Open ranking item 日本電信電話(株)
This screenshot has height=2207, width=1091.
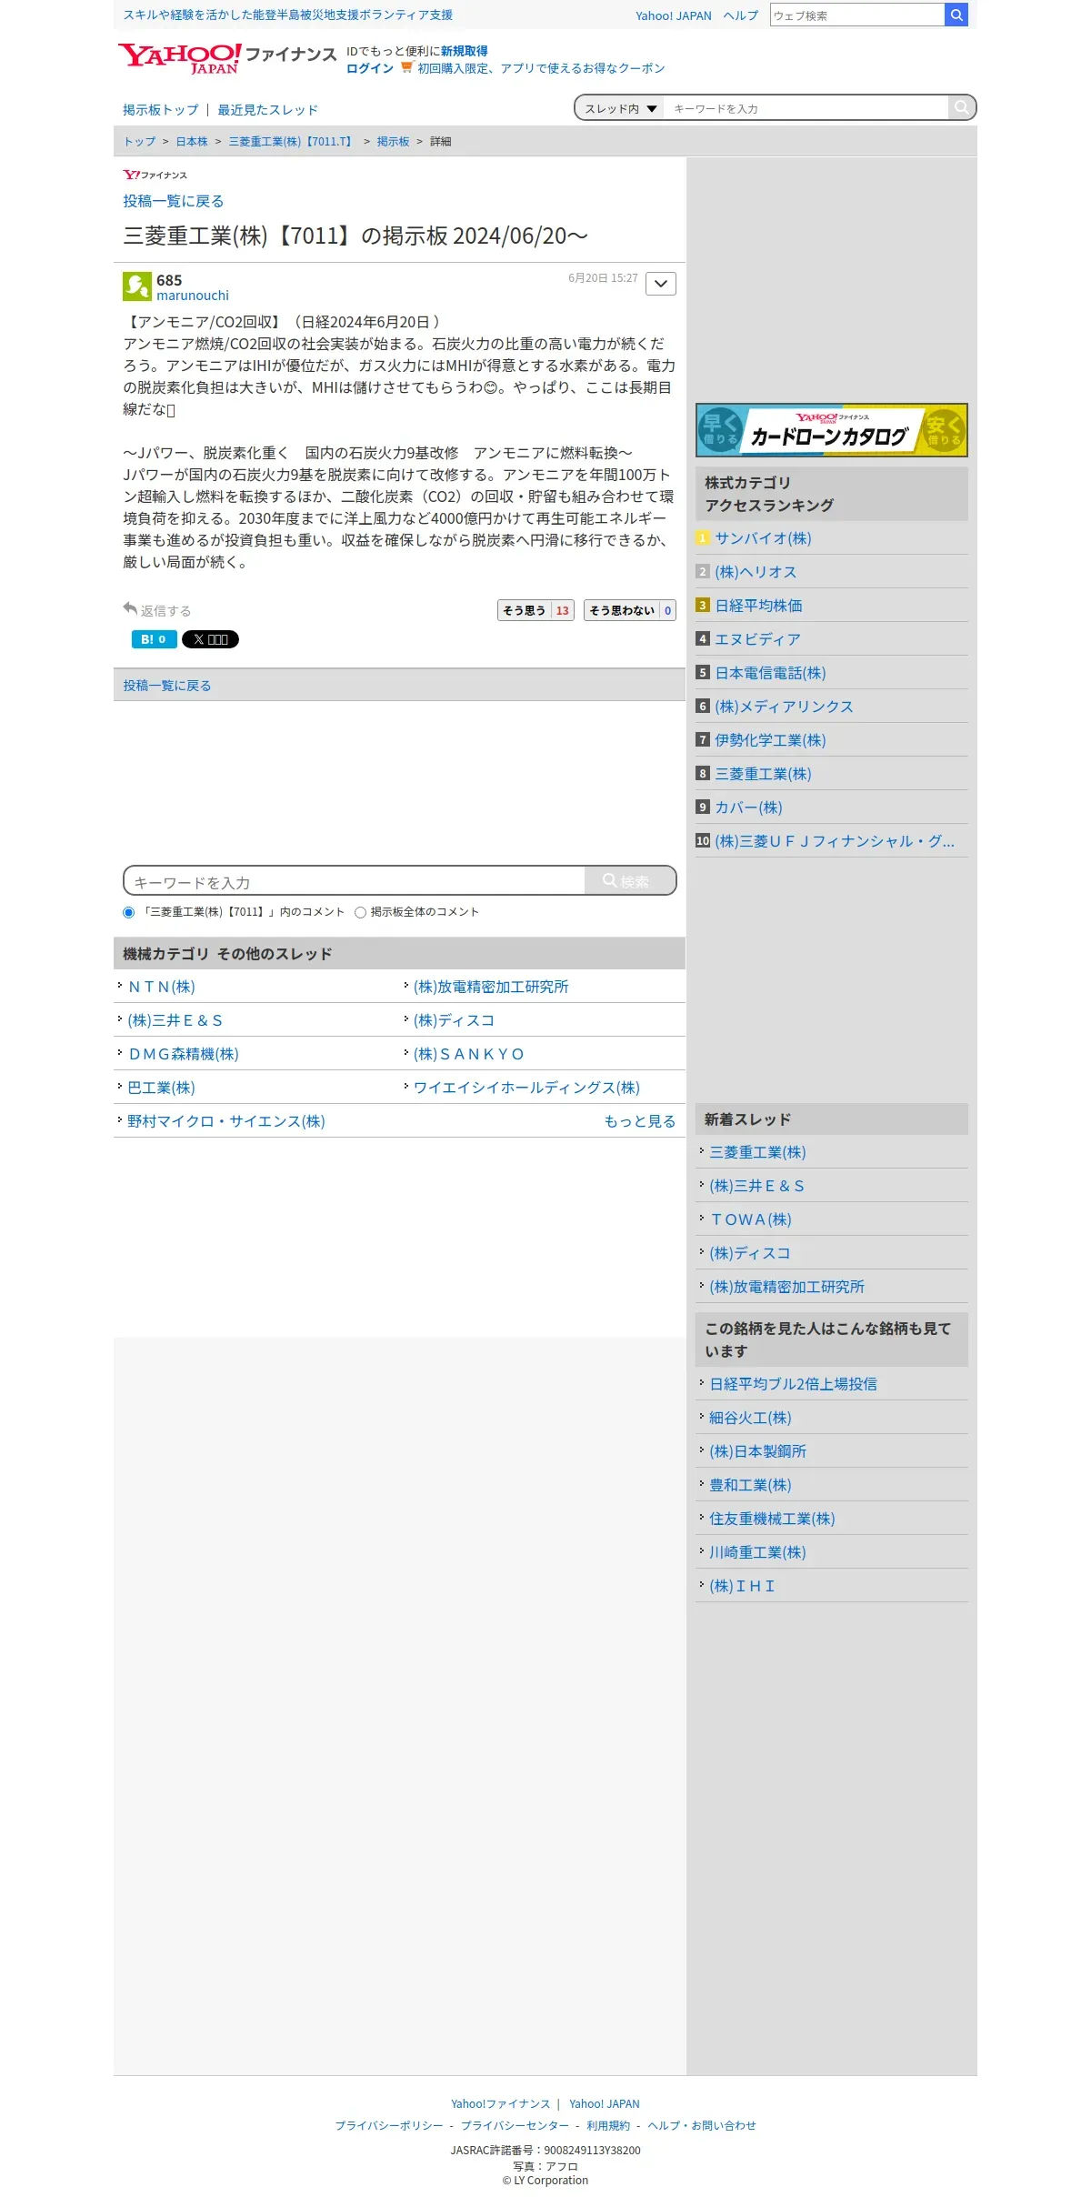(770, 673)
